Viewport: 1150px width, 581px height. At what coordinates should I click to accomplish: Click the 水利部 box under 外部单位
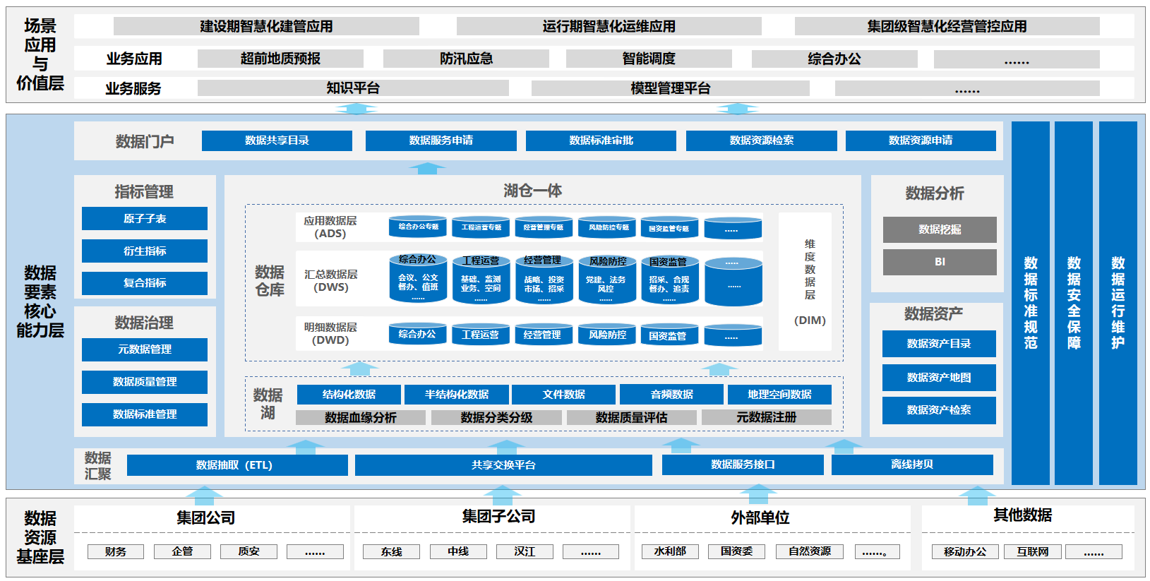point(670,551)
